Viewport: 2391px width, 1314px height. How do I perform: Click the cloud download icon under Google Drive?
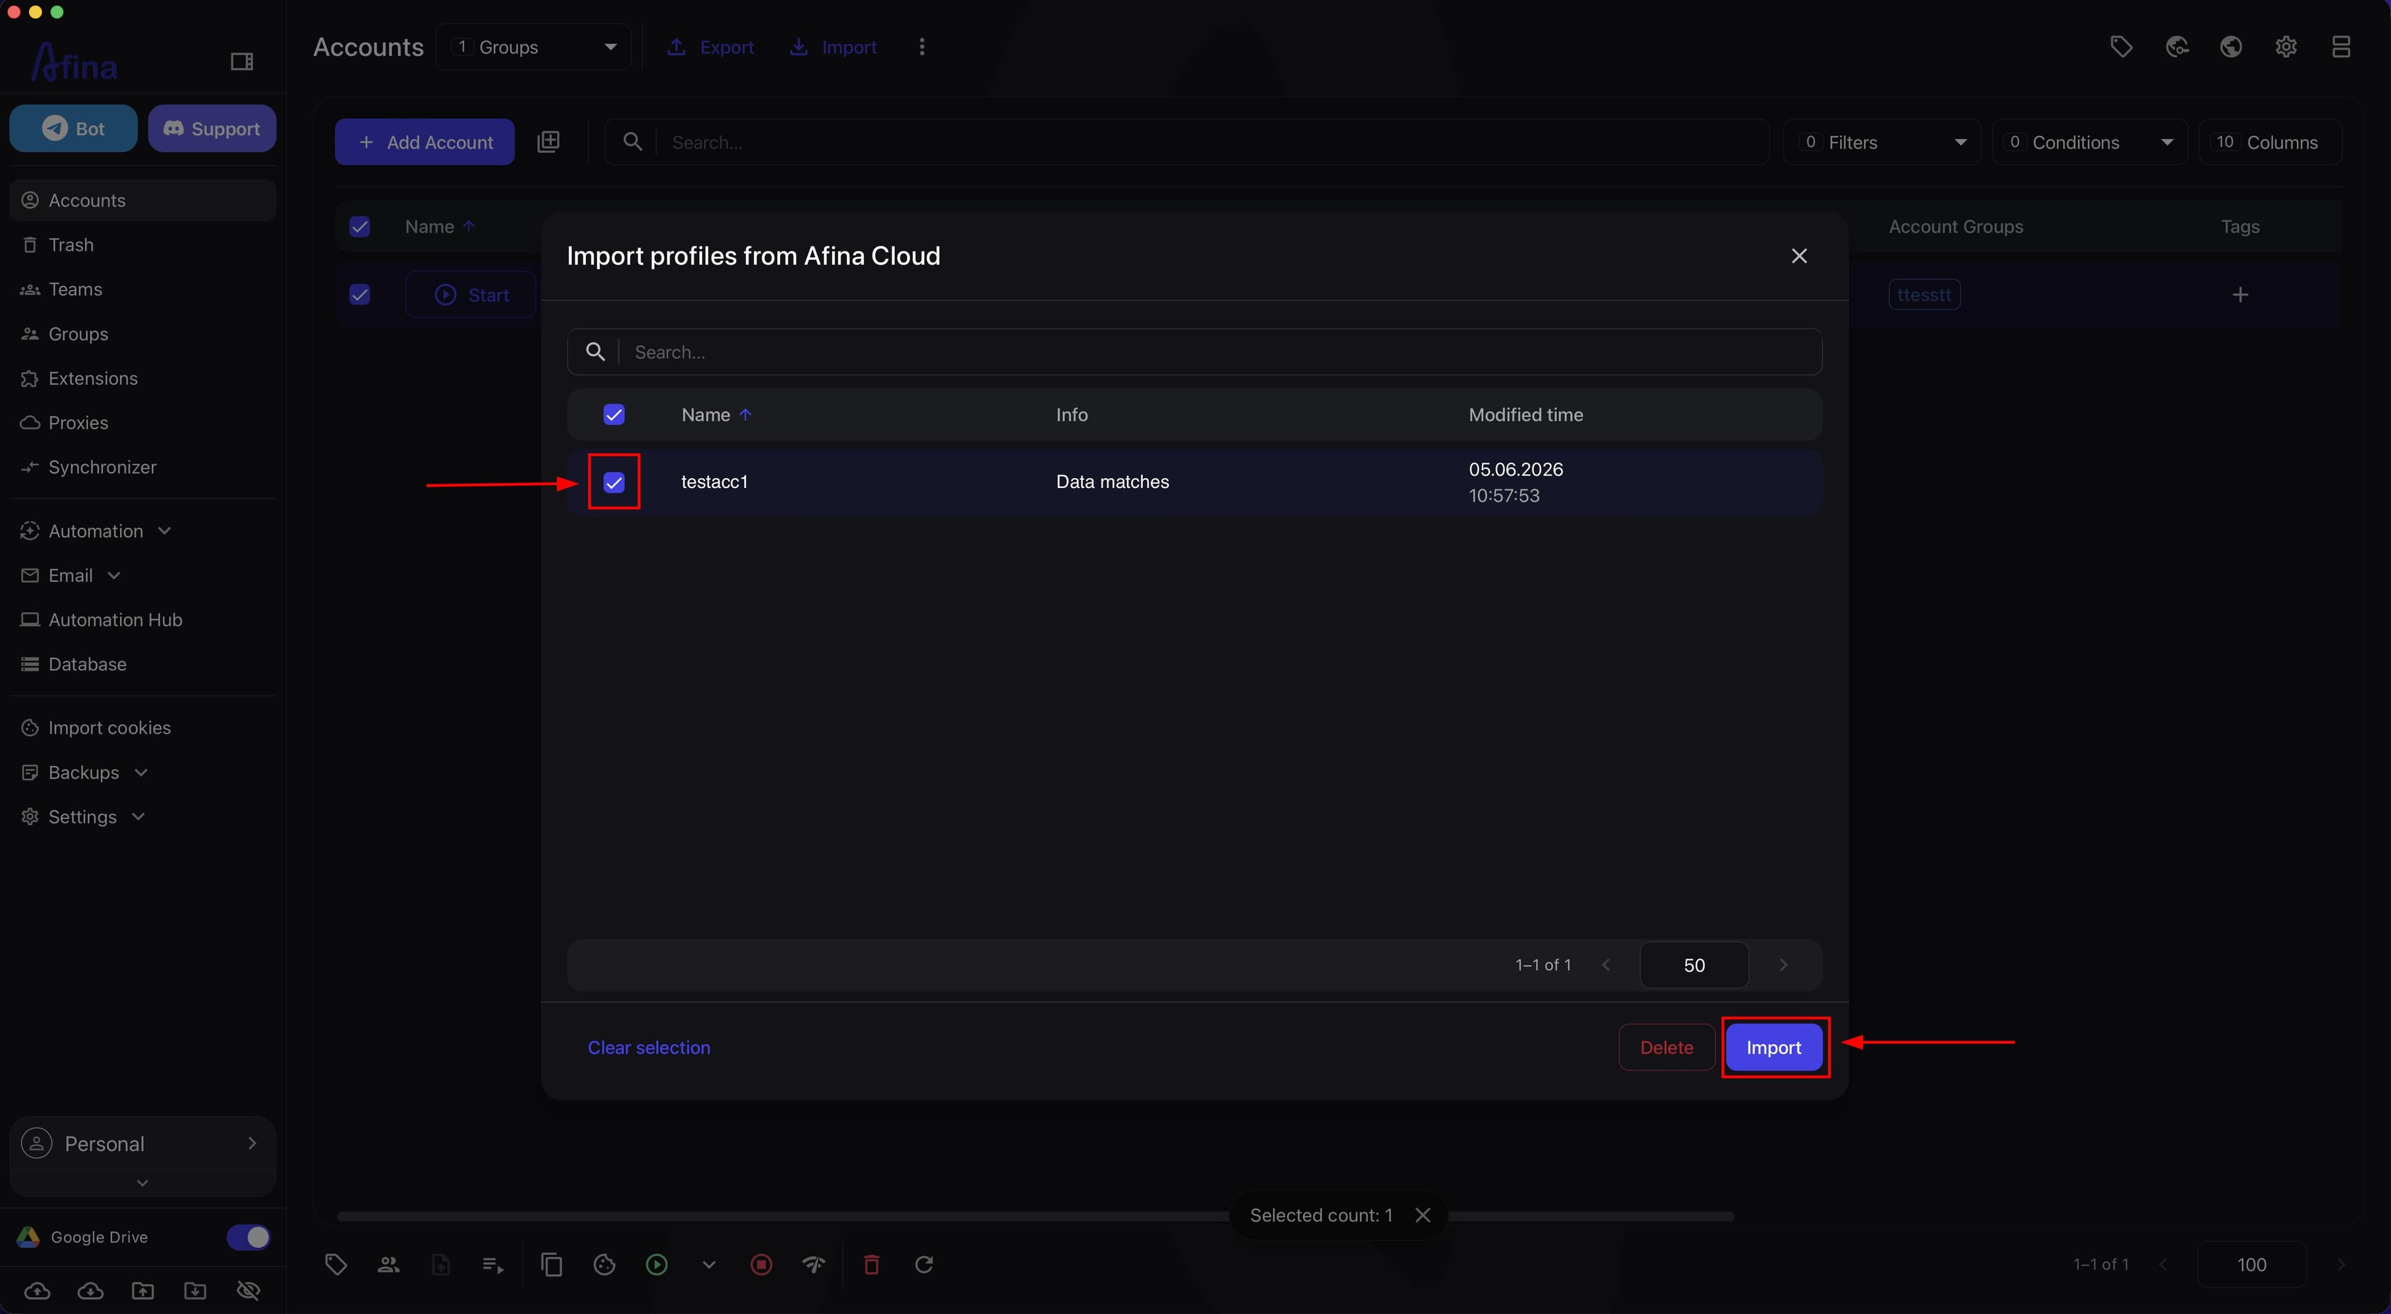click(x=90, y=1291)
